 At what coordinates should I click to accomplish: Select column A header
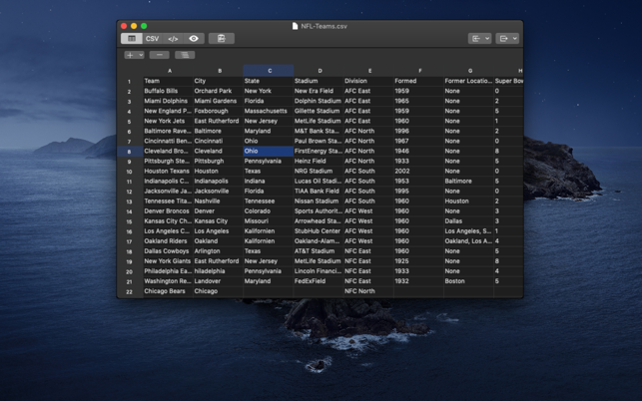pyautogui.click(x=168, y=71)
